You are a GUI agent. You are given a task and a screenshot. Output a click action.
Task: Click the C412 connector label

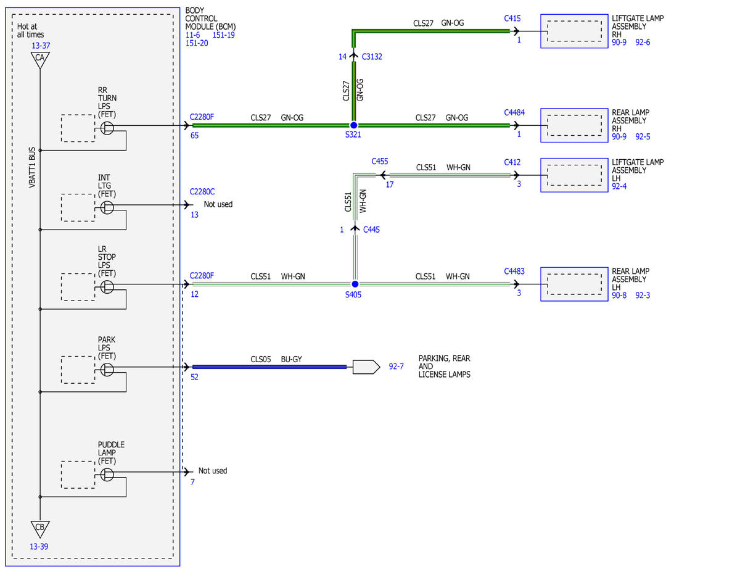(512, 162)
